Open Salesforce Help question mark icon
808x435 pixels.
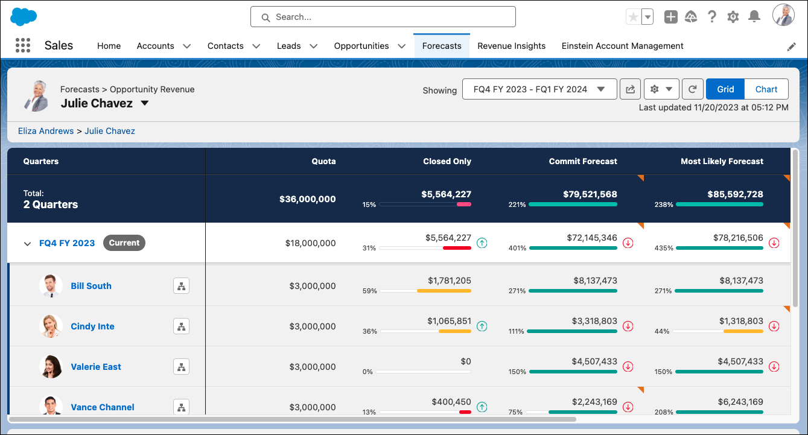(x=712, y=17)
